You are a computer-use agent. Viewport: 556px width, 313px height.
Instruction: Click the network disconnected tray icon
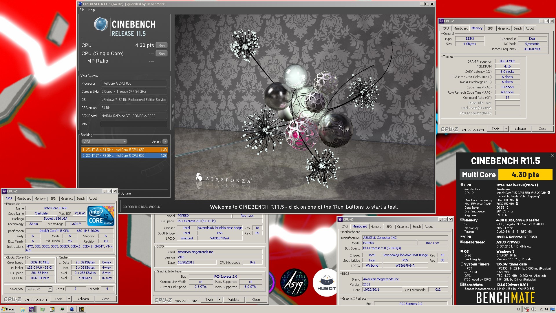point(527,309)
